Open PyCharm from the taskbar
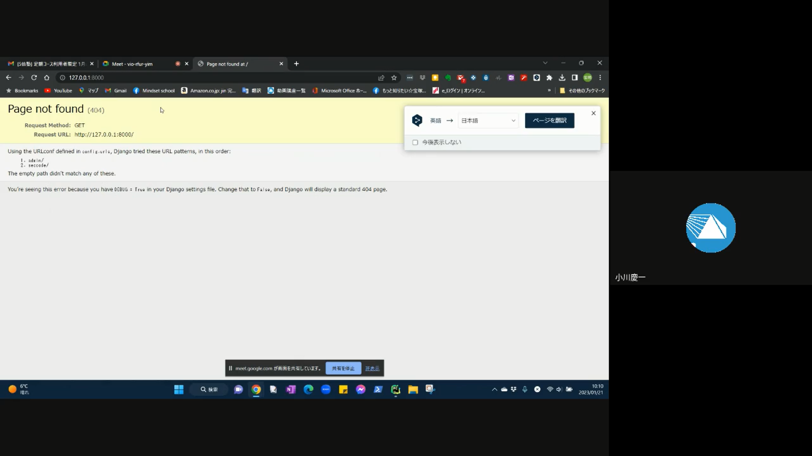 [x=395, y=390]
